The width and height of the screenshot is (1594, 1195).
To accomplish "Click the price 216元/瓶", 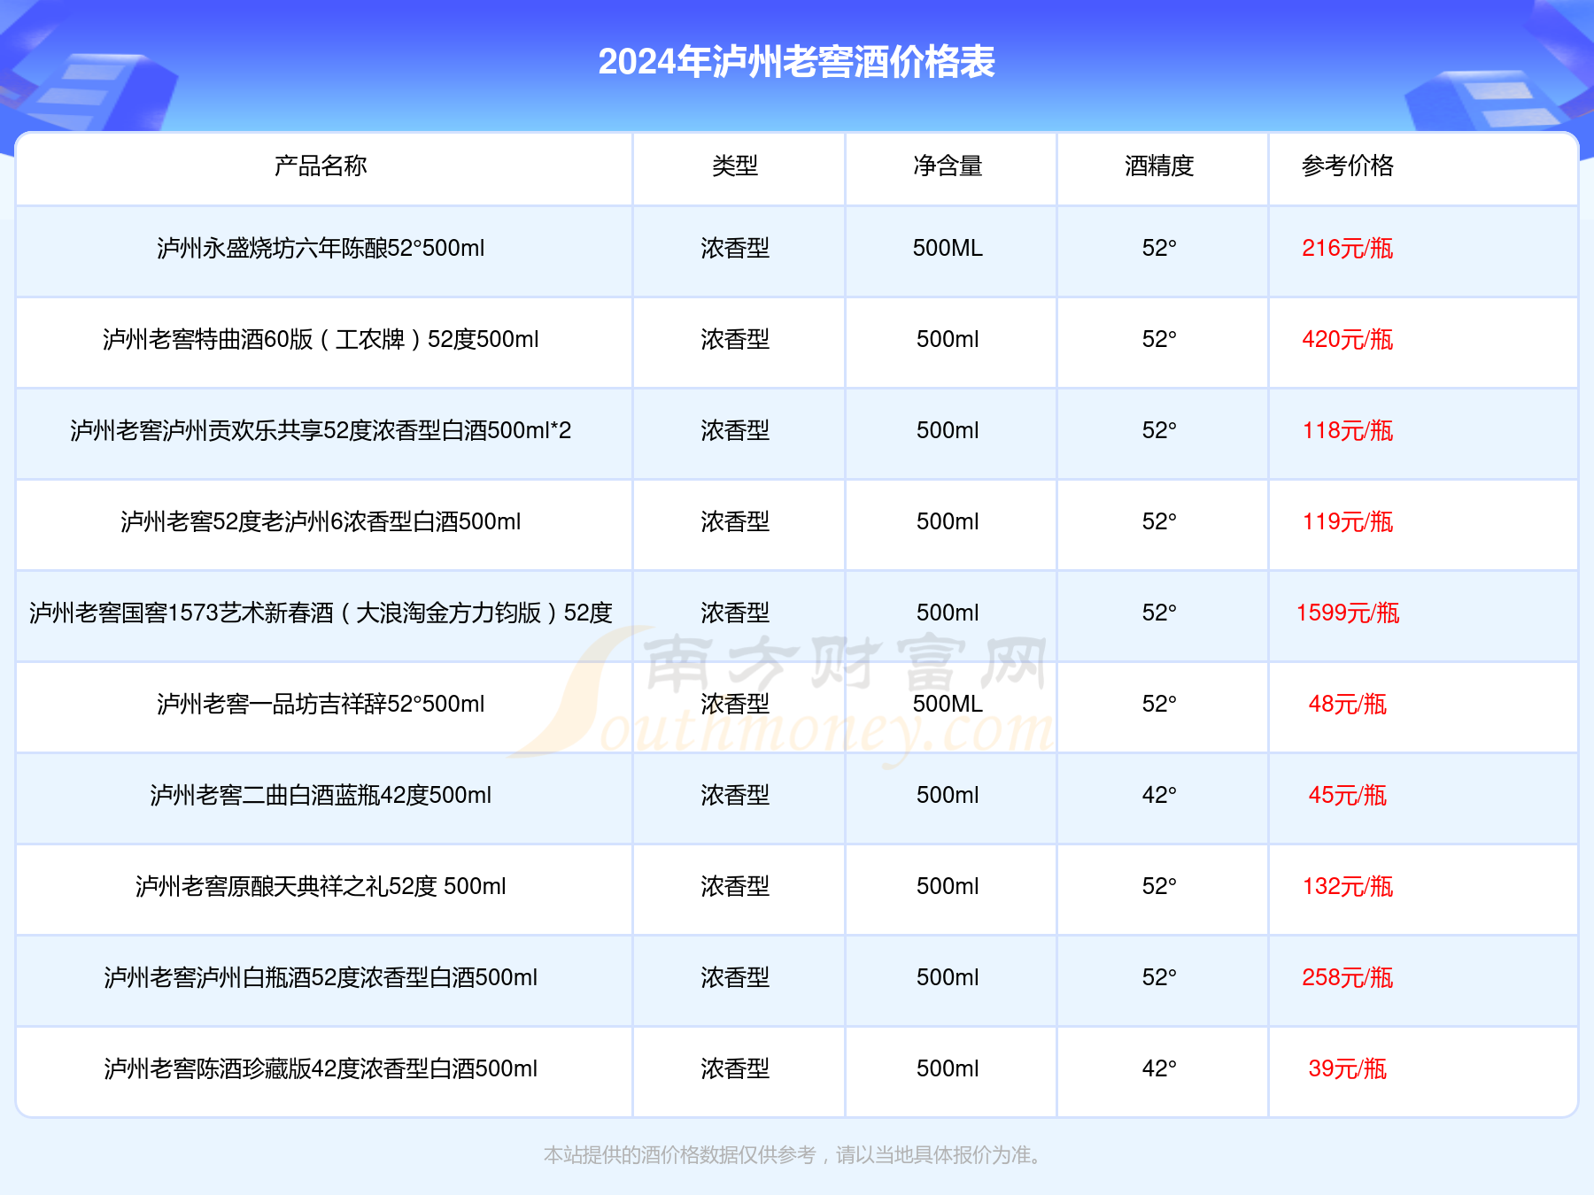I will click(x=1348, y=249).
